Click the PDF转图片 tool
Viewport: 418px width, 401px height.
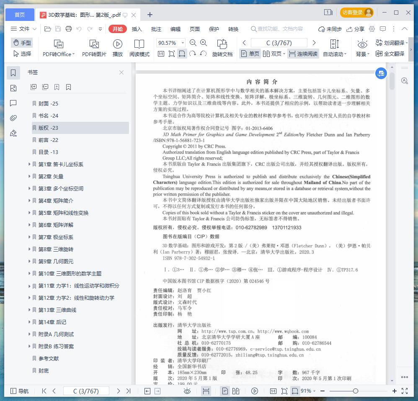coord(94,48)
